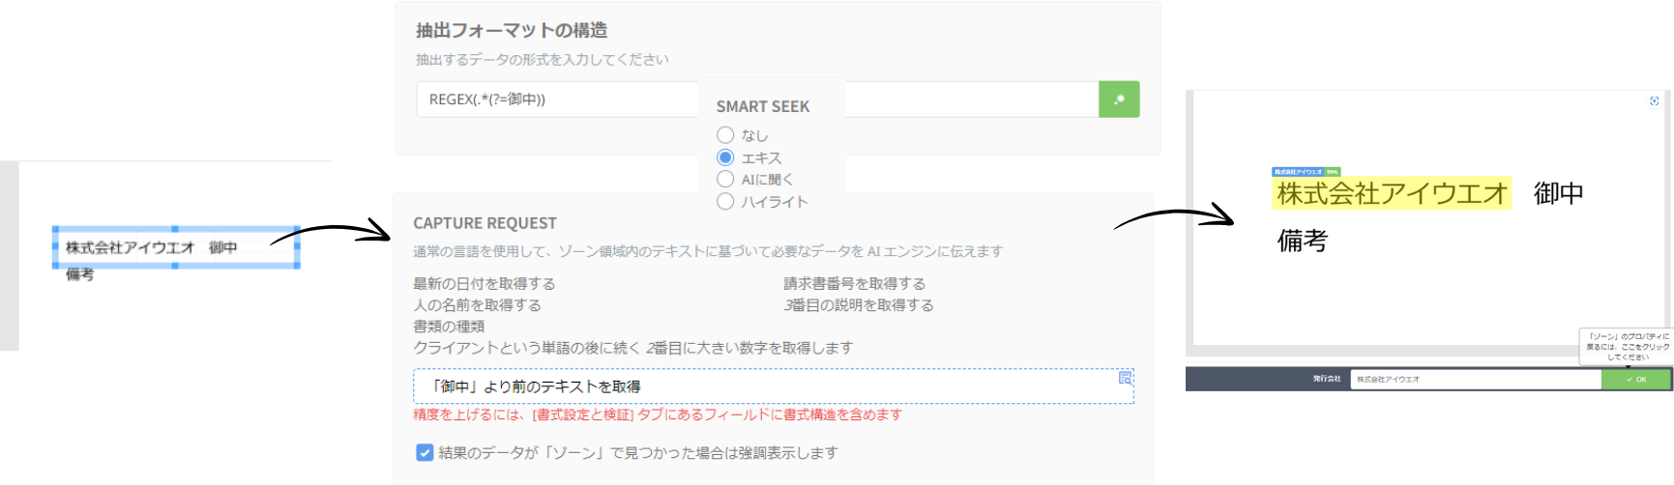Image resolution: width=1674 pixels, height=485 pixels.
Task: Click the 99% confidence badge above the highlighted text
Action: 1333,172
